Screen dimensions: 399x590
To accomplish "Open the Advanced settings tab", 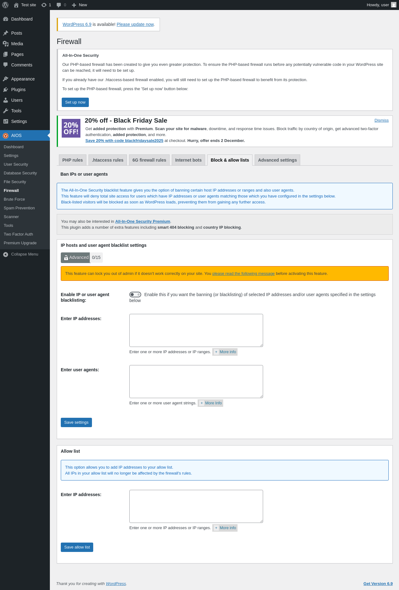I will [277, 160].
